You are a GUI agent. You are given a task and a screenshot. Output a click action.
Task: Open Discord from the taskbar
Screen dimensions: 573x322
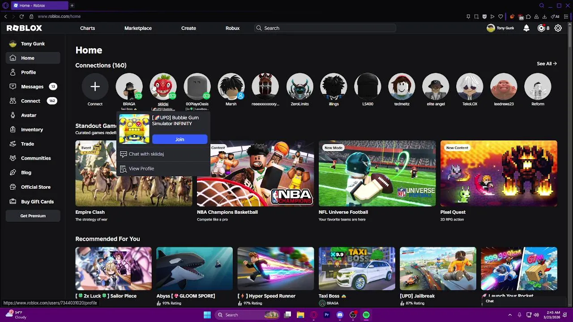coord(340,315)
